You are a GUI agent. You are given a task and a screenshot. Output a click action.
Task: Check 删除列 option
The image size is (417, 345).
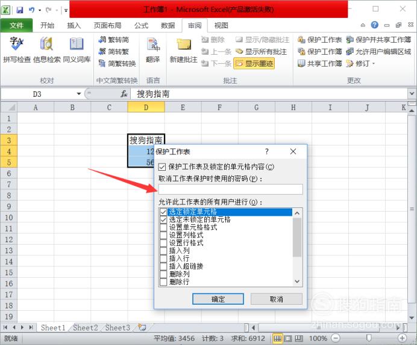click(163, 274)
